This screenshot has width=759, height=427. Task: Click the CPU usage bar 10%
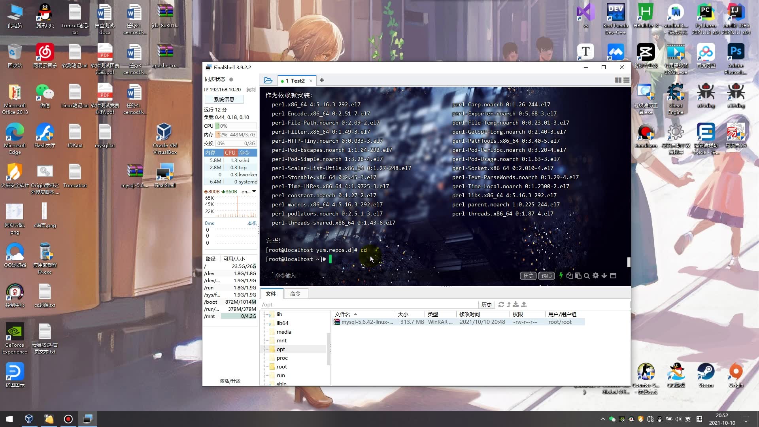pyautogui.click(x=236, y=126)
